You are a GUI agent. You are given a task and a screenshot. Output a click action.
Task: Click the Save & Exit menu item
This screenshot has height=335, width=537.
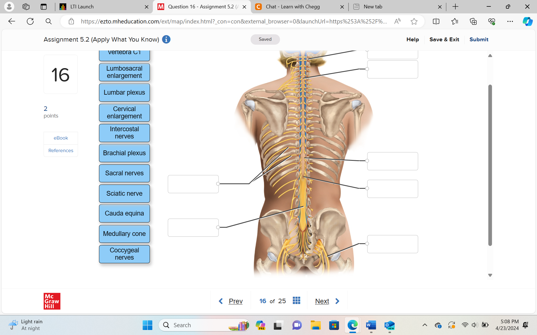[444, 39]
